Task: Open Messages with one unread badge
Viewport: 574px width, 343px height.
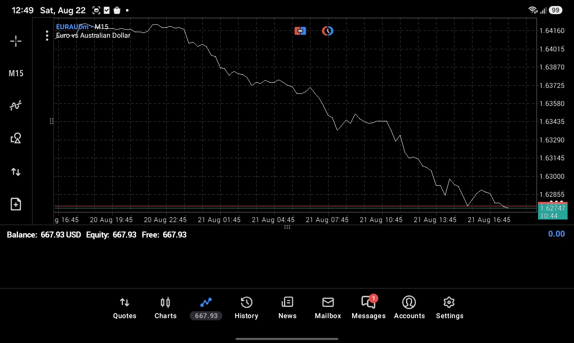Action: pos(369,308)
